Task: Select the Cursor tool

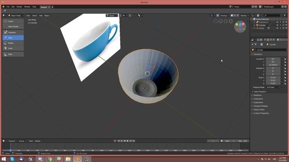Action: point(13,21)
